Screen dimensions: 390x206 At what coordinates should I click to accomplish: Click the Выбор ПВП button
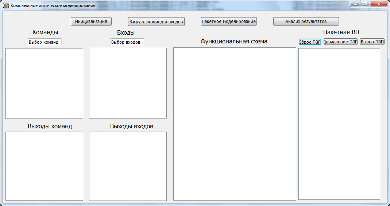click(x=372, y=42)
